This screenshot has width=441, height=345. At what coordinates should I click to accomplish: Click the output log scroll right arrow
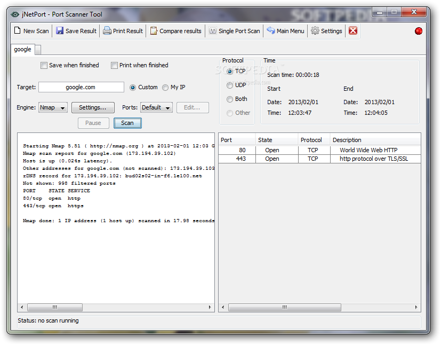[x=210, y=307]
